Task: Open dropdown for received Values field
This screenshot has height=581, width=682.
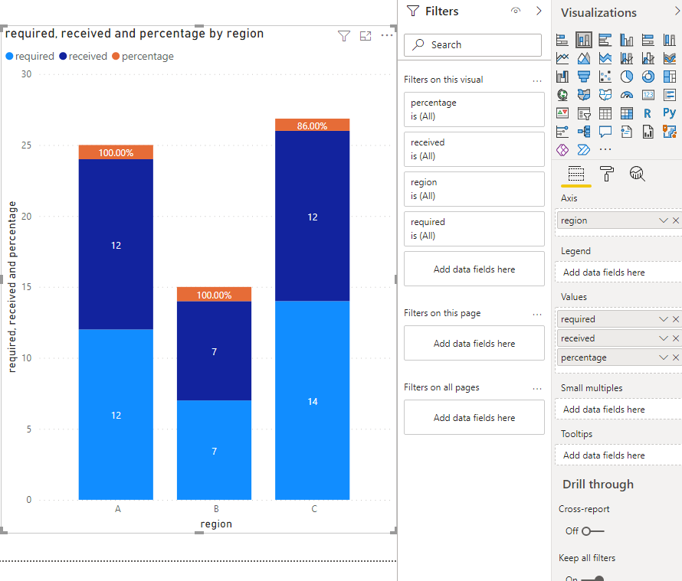Action: tap(663, 338)
